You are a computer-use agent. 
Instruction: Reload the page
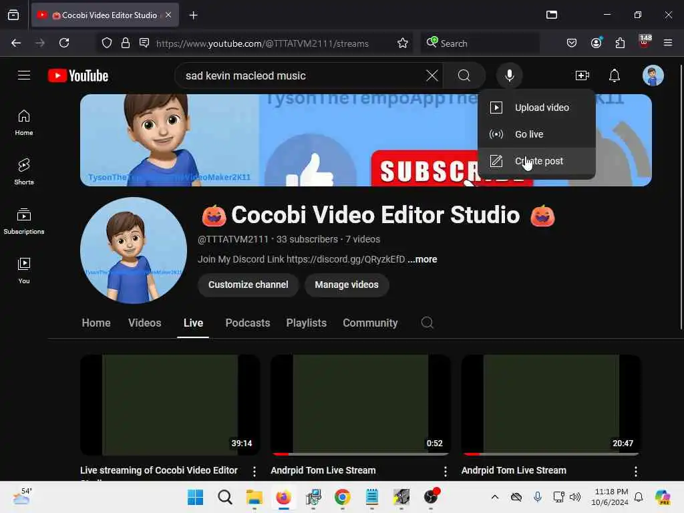coord(64,43)
